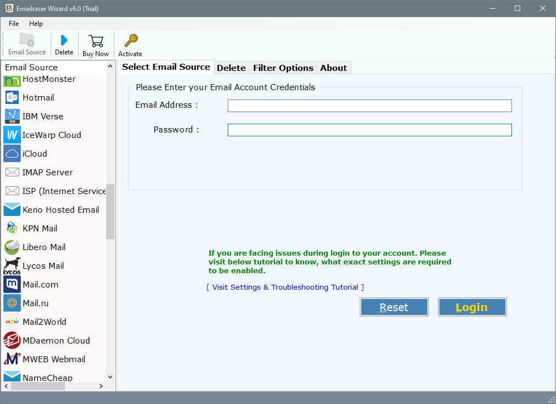Screen dimensions: 556x404
Task: Click the vertical scrollbar thumb in source list
Action: (111, 212)
